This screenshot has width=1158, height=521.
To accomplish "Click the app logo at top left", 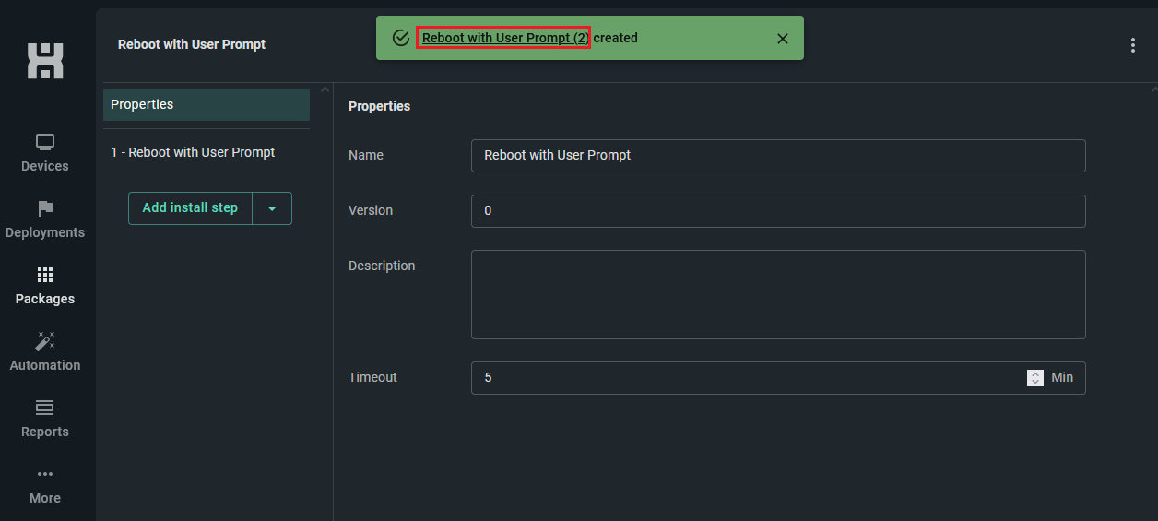I will [45, 61].
